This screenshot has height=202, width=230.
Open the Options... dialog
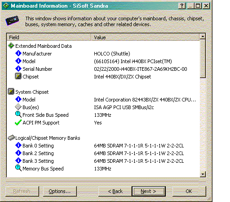(60, 191)
